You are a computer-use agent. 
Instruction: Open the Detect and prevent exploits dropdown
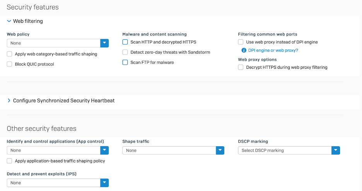coord(104,183)
